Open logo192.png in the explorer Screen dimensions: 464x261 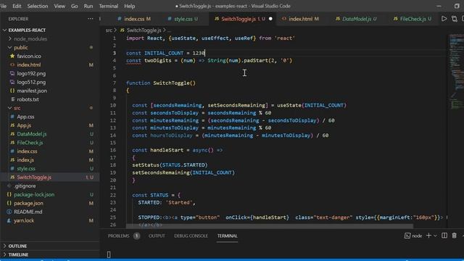[31, 73]
